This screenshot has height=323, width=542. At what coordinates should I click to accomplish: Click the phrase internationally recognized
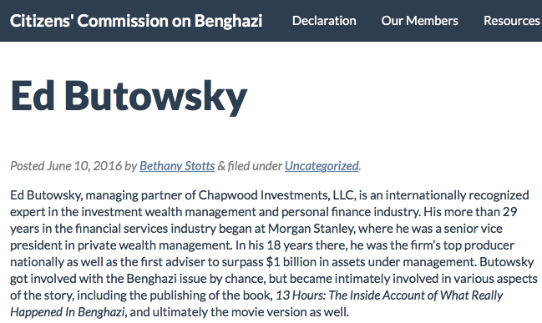[458, 195]
